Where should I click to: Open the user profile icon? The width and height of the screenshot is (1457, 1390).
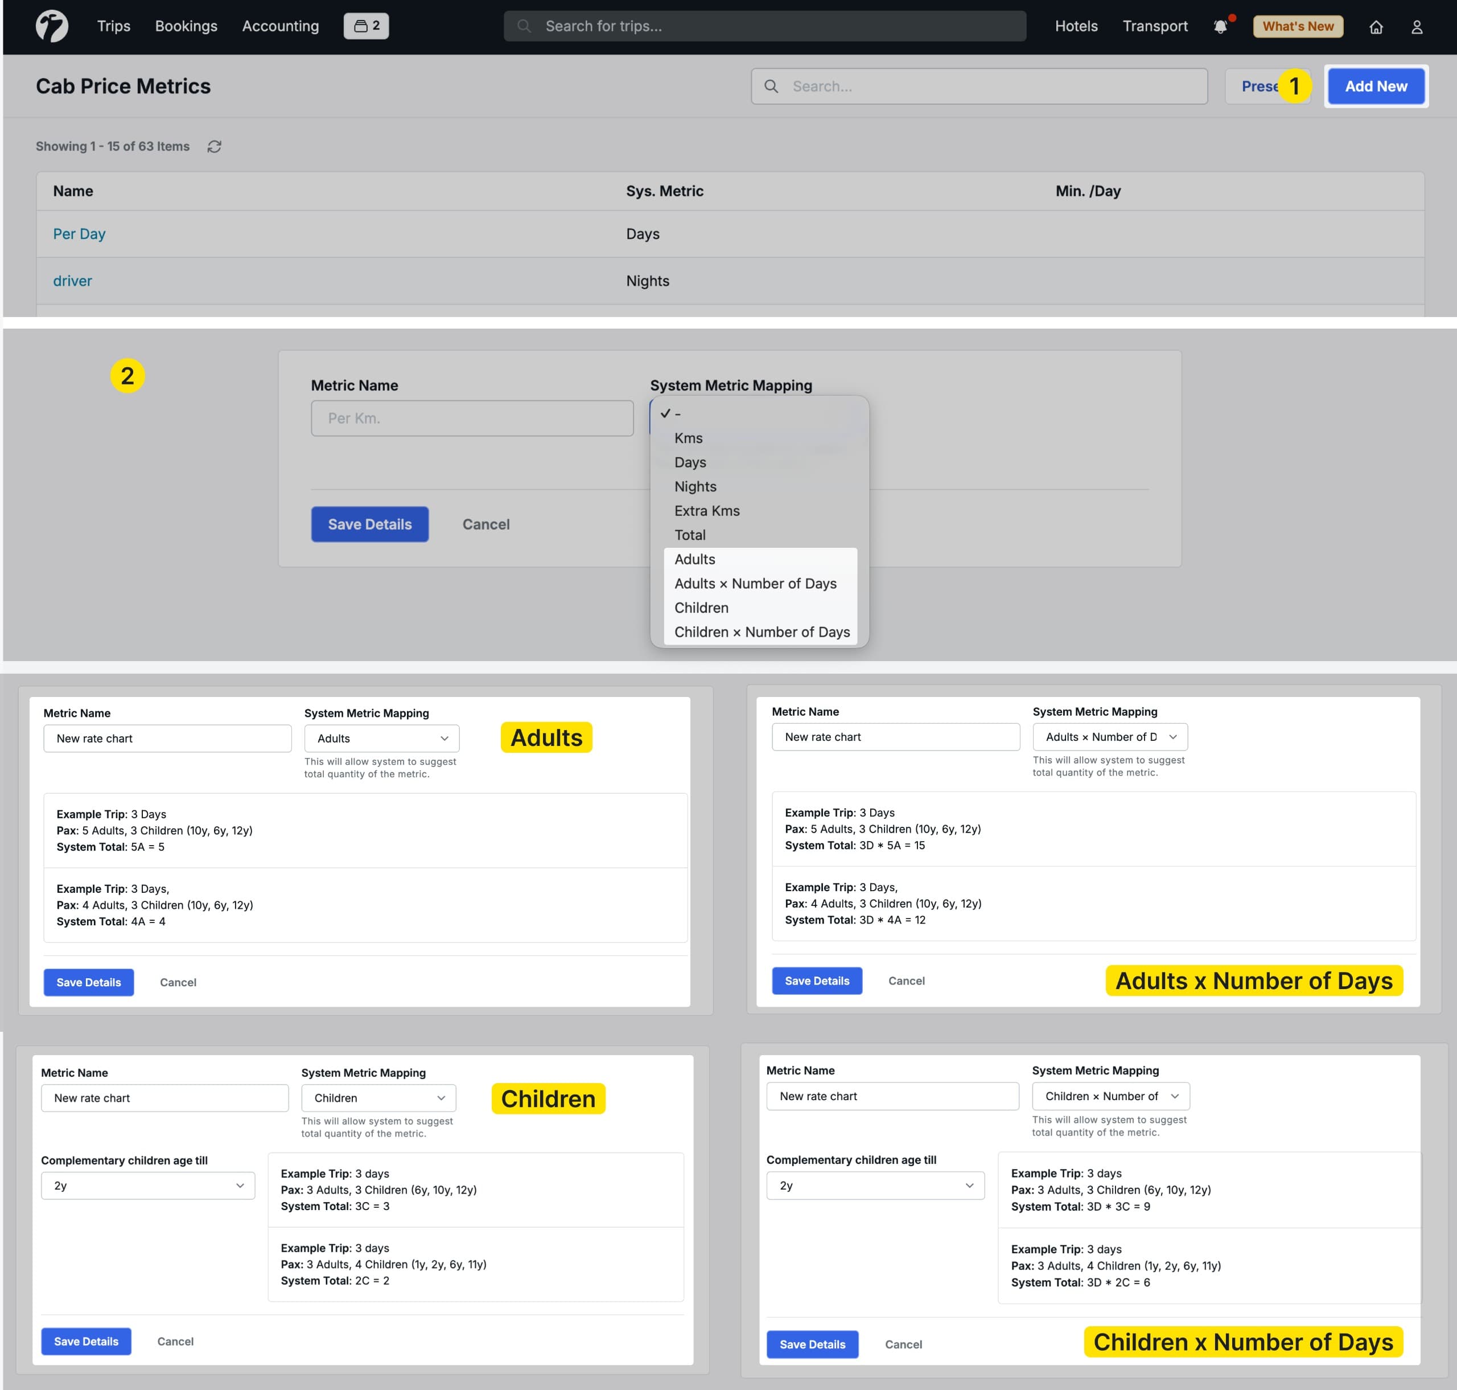tap(1417, 27)
